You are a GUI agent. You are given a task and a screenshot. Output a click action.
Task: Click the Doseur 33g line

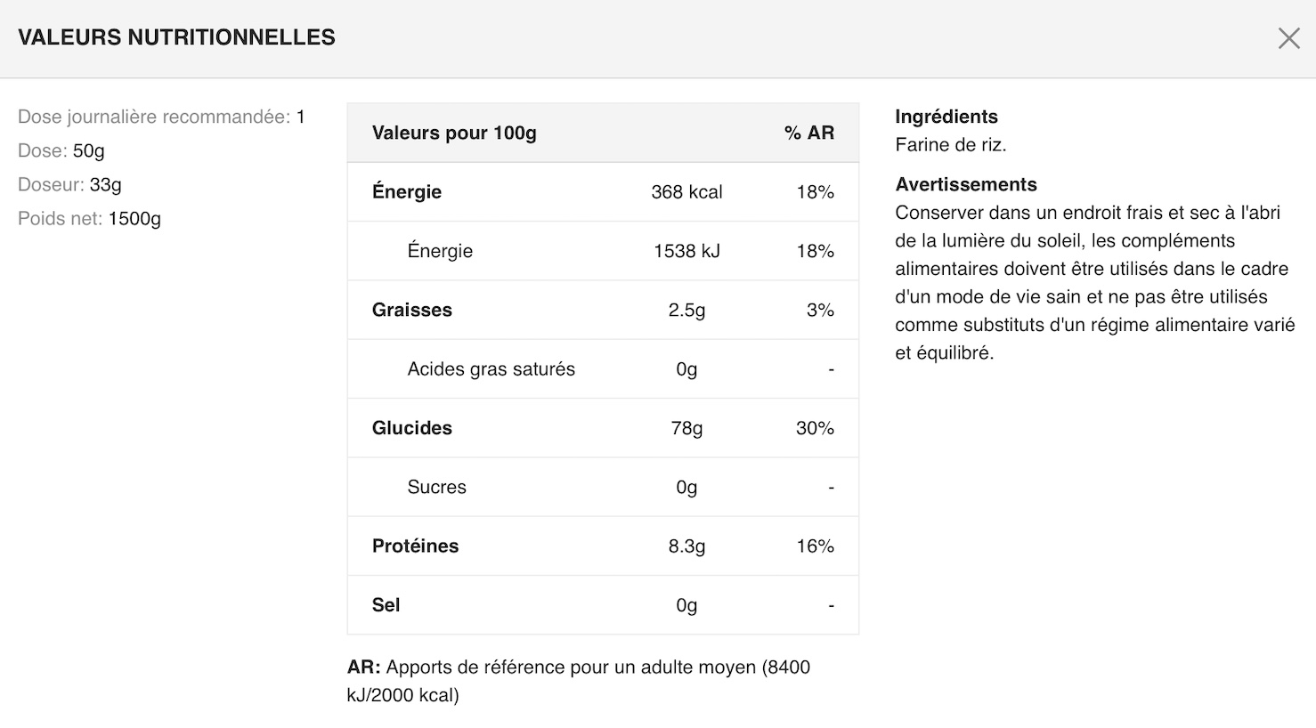(69, 184)
